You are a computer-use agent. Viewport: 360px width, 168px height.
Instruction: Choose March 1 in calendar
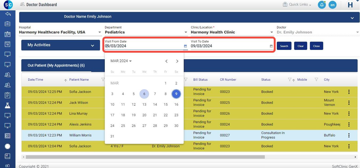pos(166,83)
